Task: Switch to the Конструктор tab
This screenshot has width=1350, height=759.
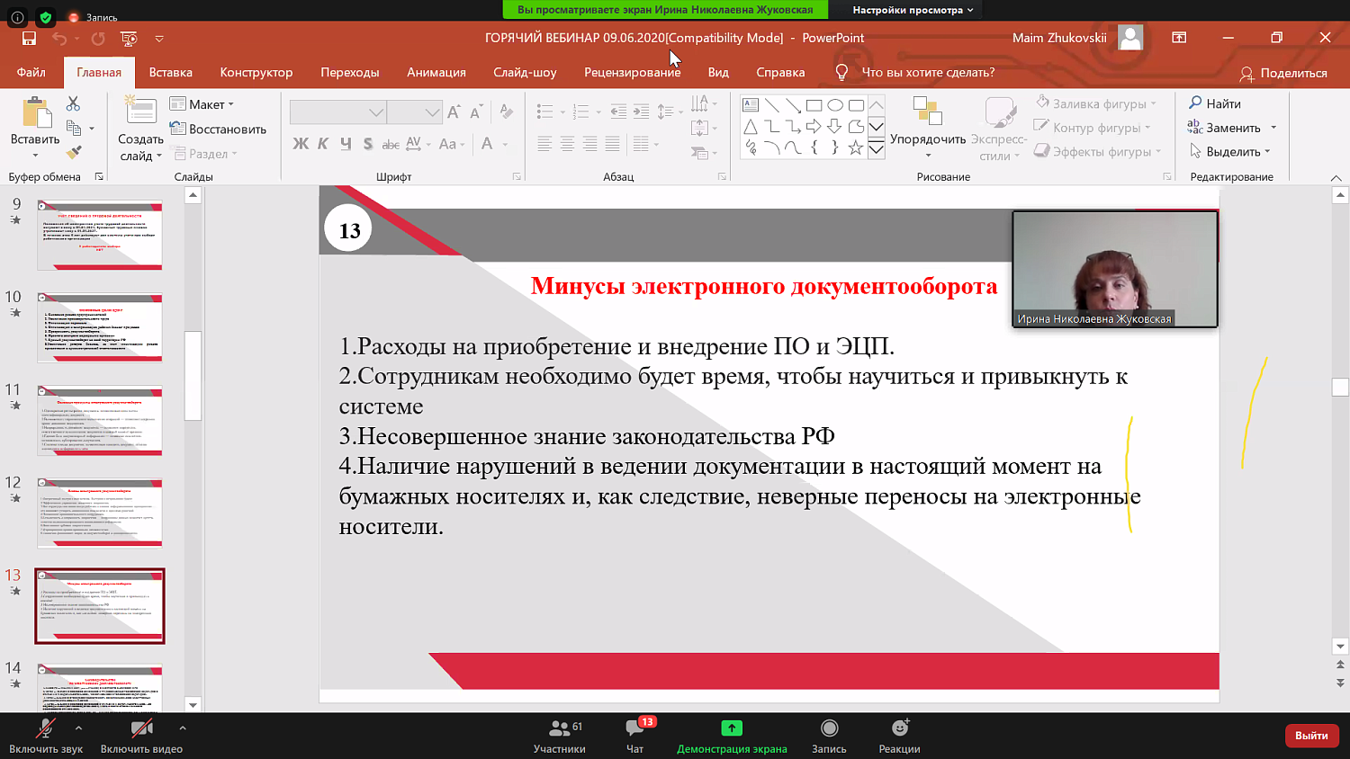Action: (x=256, y=72)
